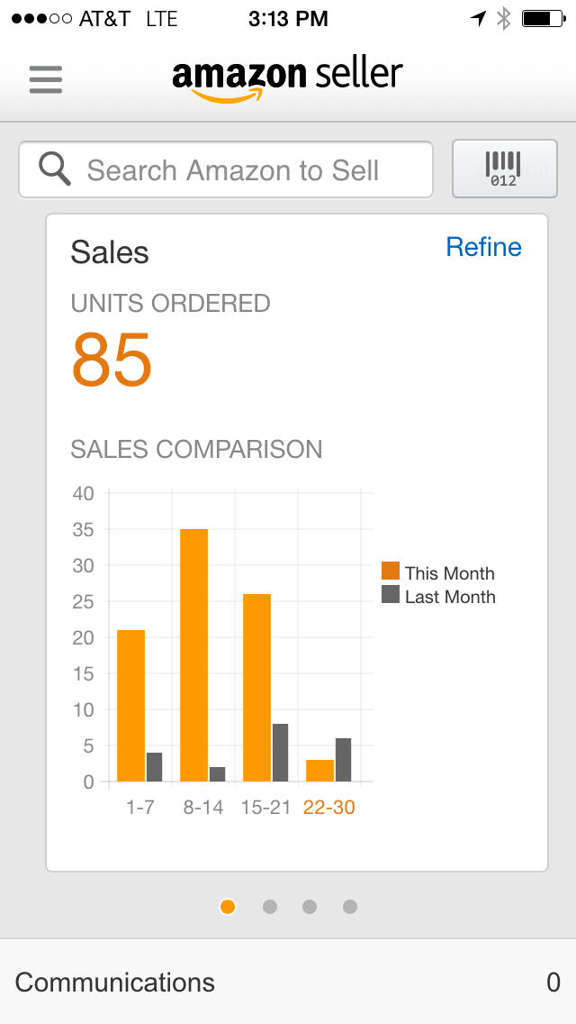The width and height of the screenshot is (576, 1024).
Task: Tap the location arrow status icon
Action: pos(478,18)
